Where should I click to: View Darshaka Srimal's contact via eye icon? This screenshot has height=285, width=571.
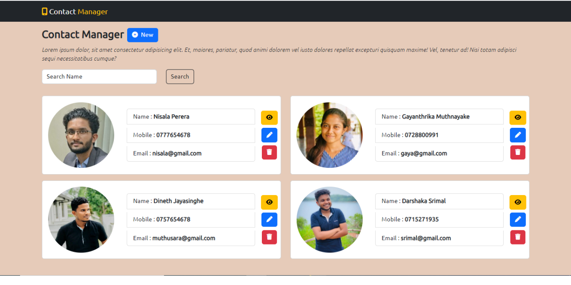click(x=518, y=202)
